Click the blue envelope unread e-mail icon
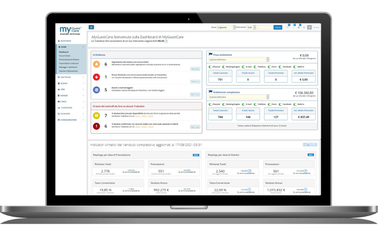 96,90
